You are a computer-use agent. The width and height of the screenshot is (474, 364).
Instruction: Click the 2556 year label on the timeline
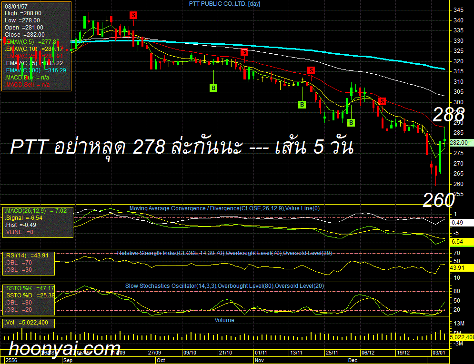(11, 360)
